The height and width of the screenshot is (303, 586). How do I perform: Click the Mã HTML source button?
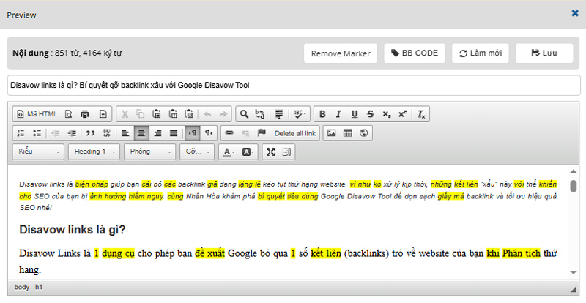(37, 114)
